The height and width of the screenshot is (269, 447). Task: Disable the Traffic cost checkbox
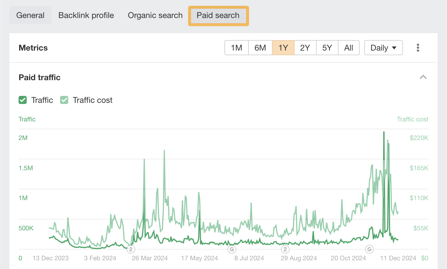pos(64,100)
